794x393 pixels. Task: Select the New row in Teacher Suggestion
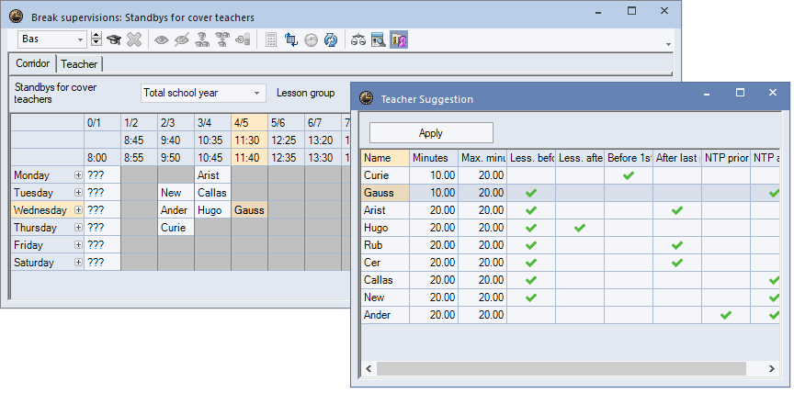[x=570, y=298]
